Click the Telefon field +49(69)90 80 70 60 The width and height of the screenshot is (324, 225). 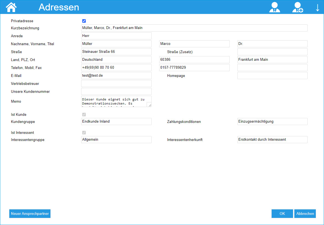(x=116, y=68)
